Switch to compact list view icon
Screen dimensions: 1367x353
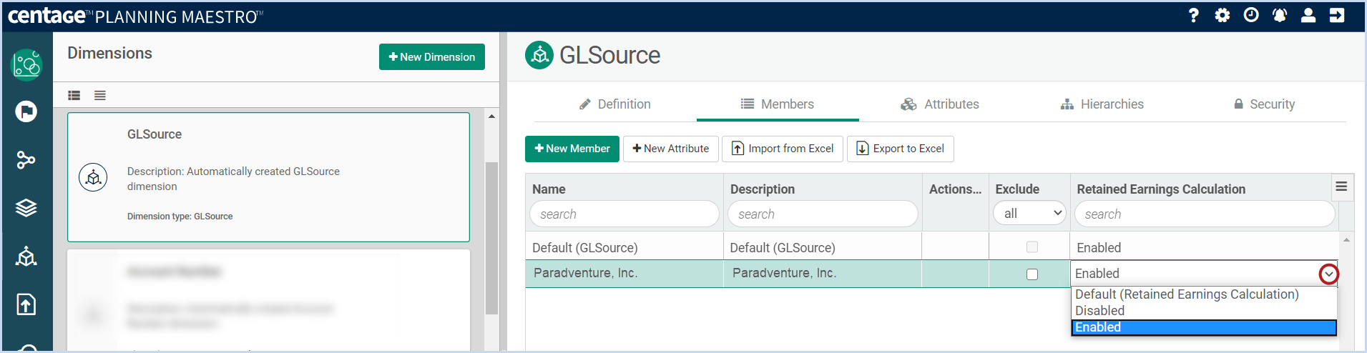point(100,95)
